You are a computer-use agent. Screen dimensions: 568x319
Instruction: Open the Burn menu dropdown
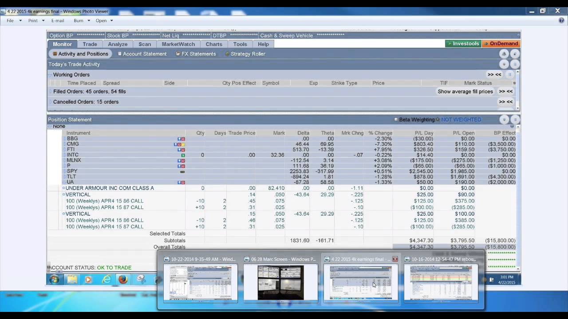pos(82,20)
